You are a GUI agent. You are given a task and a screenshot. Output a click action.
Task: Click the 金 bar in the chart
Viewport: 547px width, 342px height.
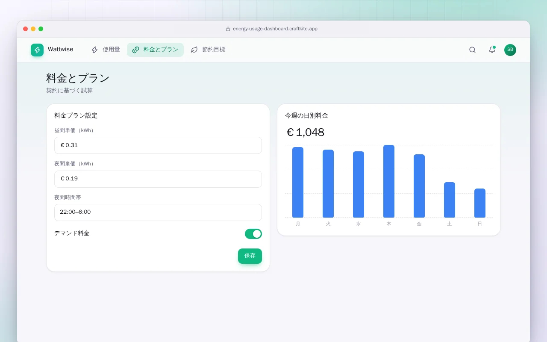click(419, 186)
